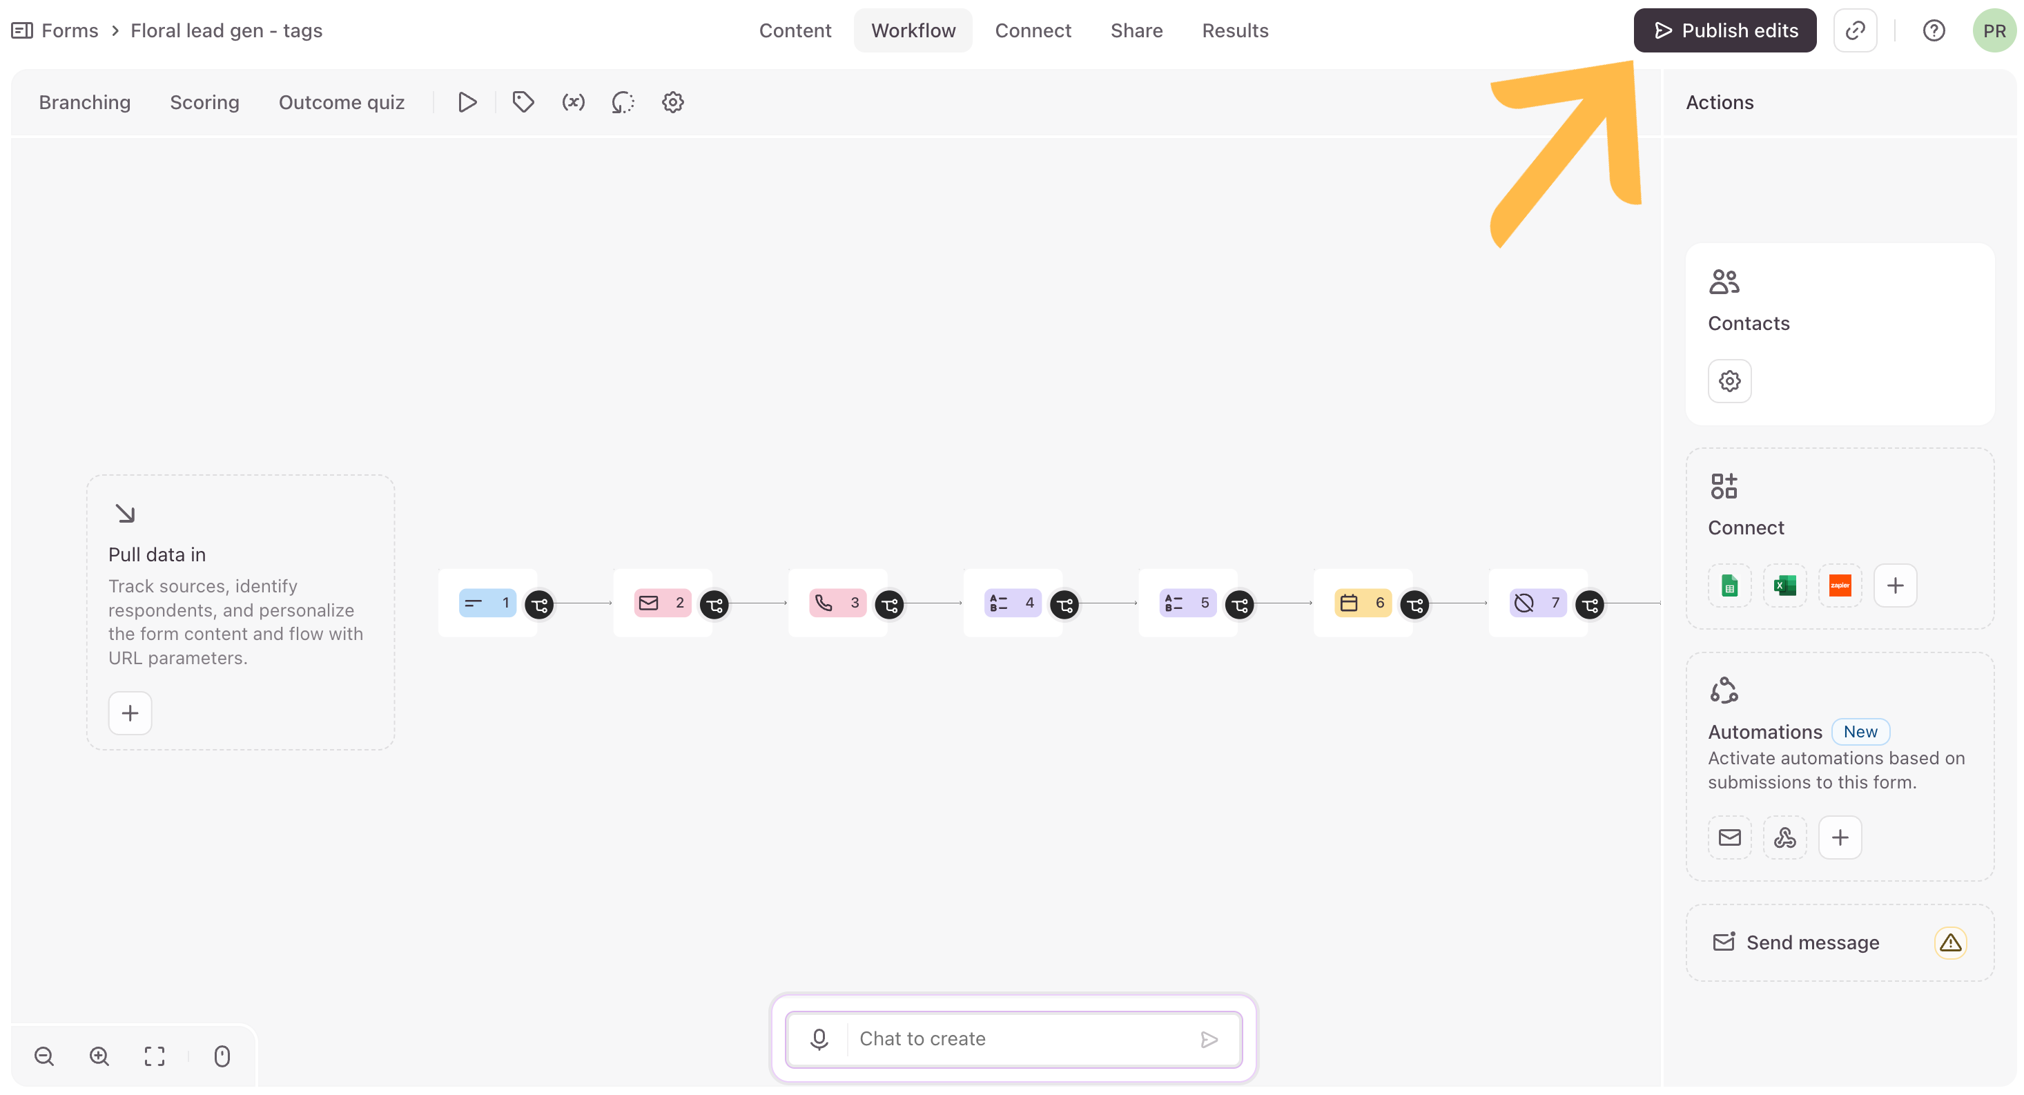Click the Excel integration icon
This screenshot has height=1095, width=2024.
coord(1784,585)
